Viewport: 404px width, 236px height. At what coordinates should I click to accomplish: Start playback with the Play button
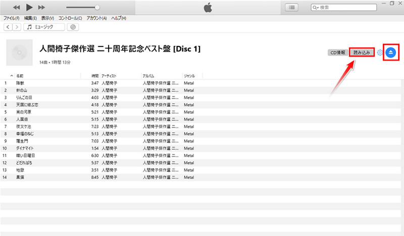point(29,7)
